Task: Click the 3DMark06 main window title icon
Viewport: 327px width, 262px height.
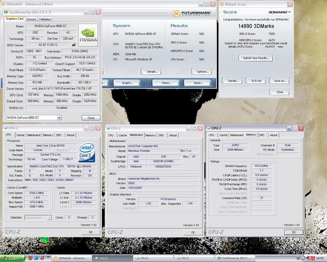Action: point(3,4)
